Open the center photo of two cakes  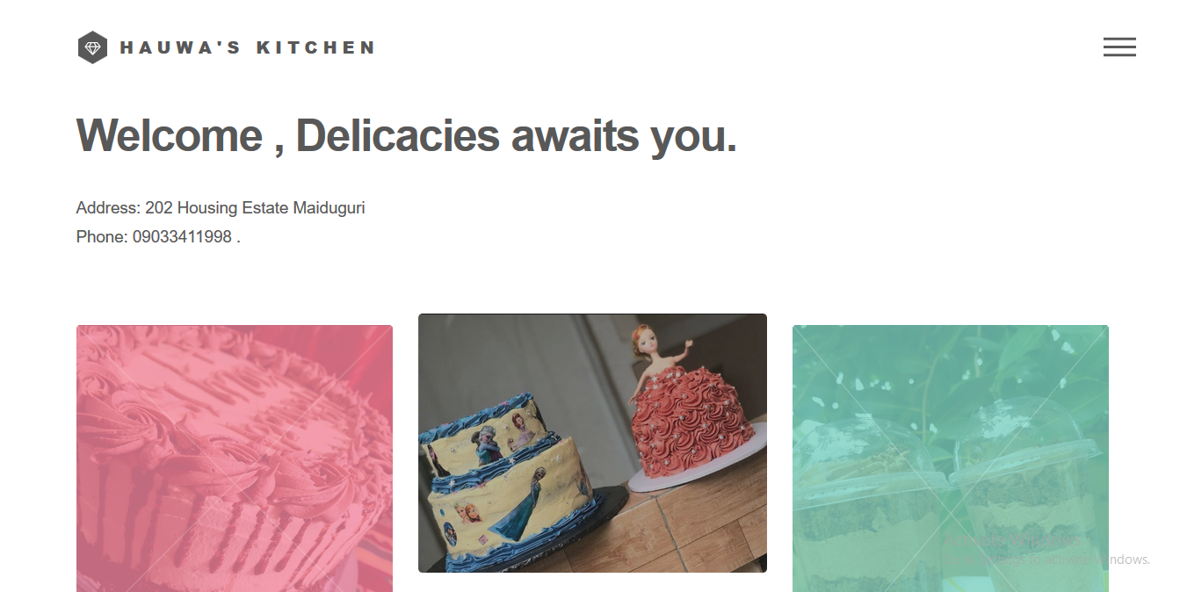tap(592, 443)
